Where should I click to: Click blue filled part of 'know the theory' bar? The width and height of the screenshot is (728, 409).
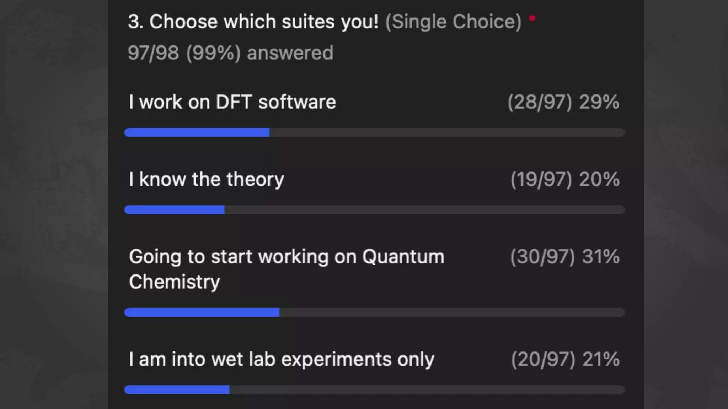(175, 209)
